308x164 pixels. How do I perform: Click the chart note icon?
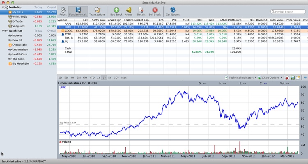point(298,77)
